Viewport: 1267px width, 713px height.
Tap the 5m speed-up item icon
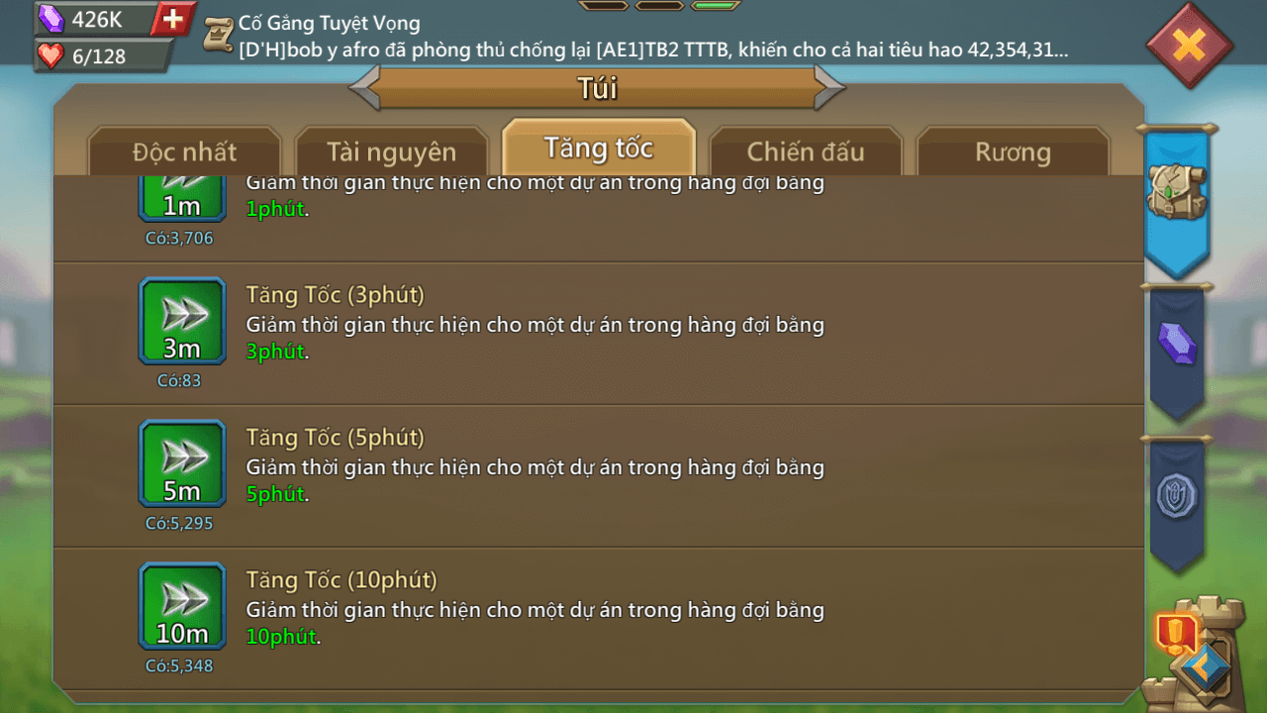(182, 463)
